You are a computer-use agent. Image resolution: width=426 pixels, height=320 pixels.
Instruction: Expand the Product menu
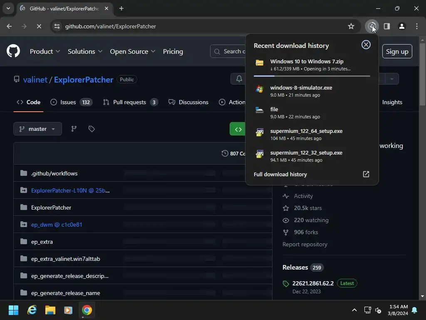click(45, 51)
